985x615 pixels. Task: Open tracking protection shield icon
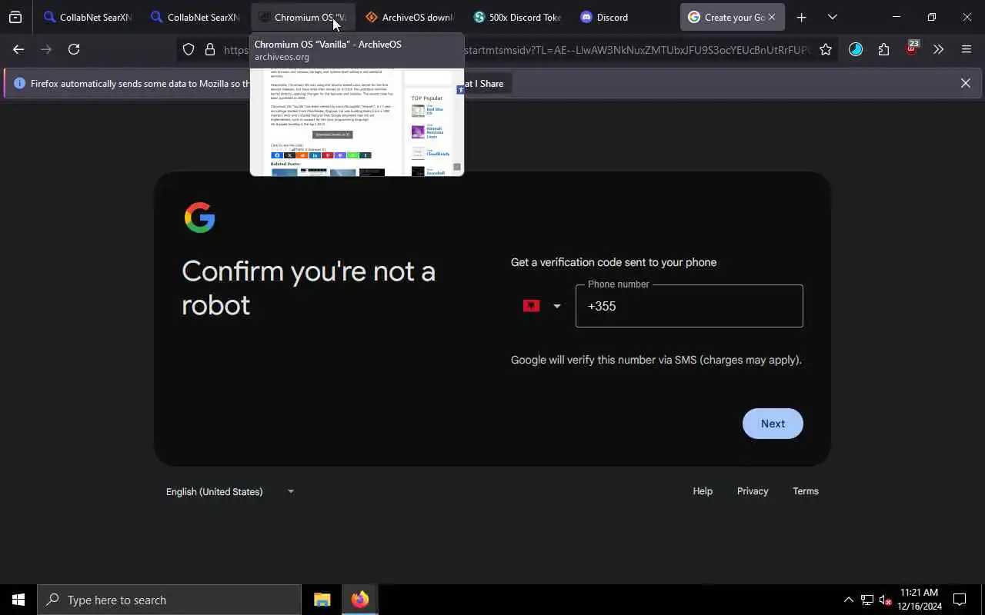point(189,50)
